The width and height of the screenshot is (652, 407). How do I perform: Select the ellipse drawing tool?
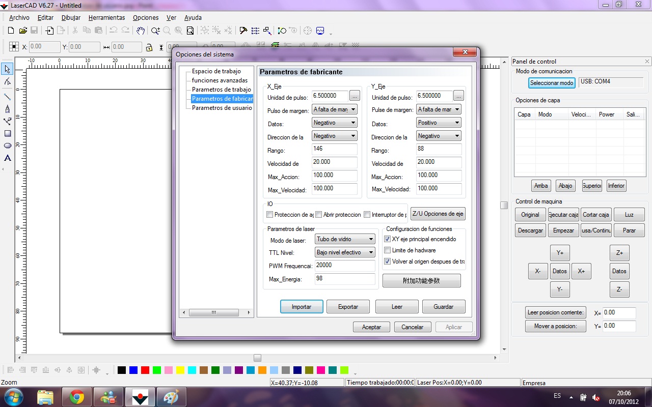point(7,146)
